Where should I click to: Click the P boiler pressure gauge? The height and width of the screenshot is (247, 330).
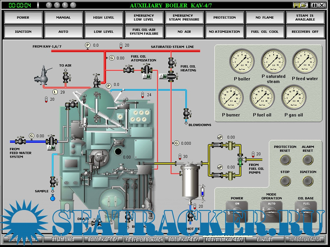point(242,61)
